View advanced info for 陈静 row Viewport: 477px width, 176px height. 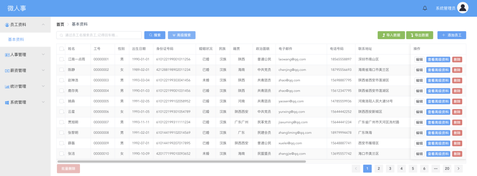[438, 70]
